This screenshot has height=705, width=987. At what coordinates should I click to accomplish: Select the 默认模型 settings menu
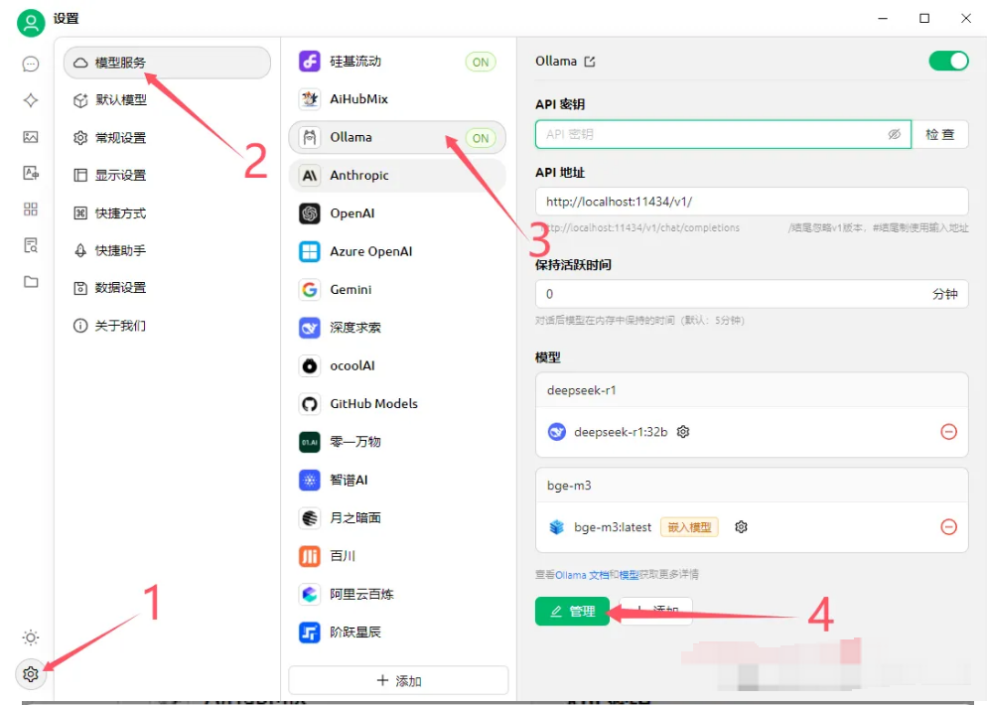[167, 100]
